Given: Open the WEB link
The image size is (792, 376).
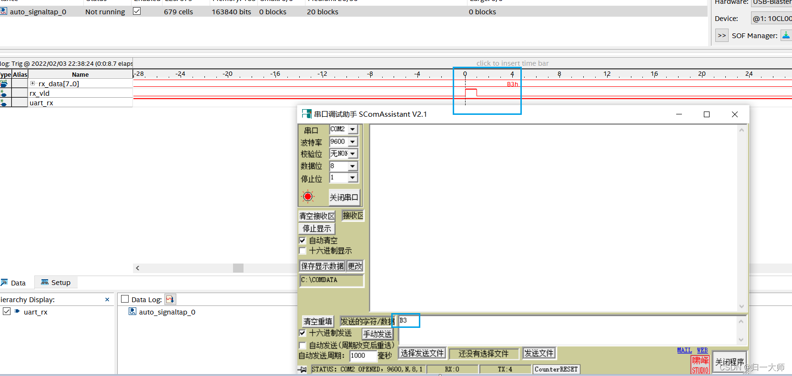Looking at the screenshot, I should 702,350.
